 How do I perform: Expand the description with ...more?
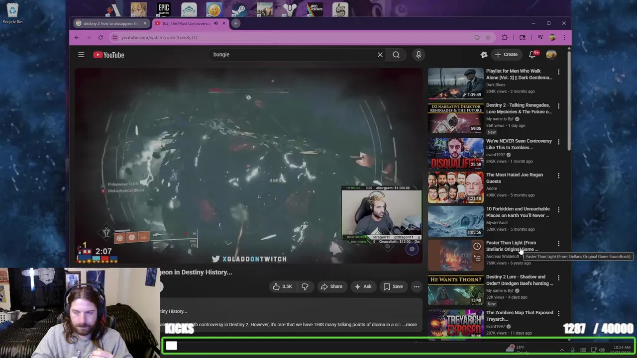[x=410, y=325]
